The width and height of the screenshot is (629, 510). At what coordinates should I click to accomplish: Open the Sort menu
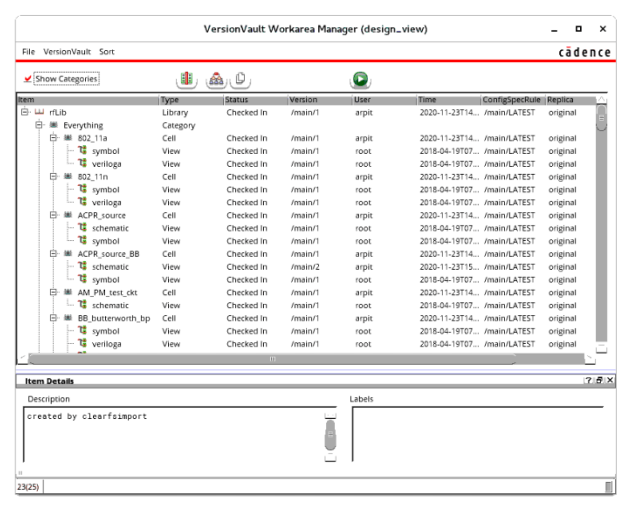(106, 52)
